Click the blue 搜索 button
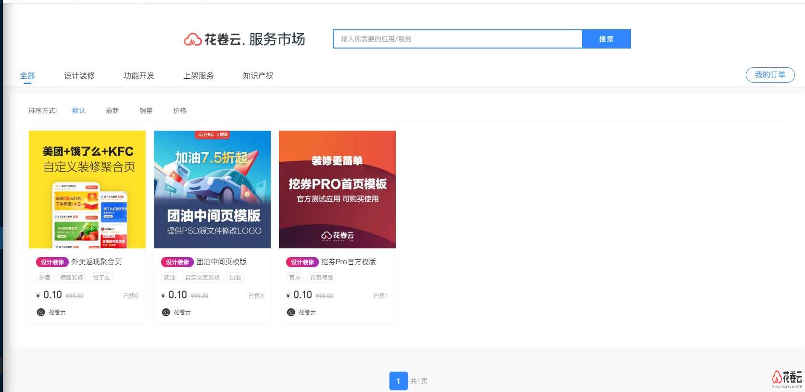805x392 pixels. [x=606, y=39]
